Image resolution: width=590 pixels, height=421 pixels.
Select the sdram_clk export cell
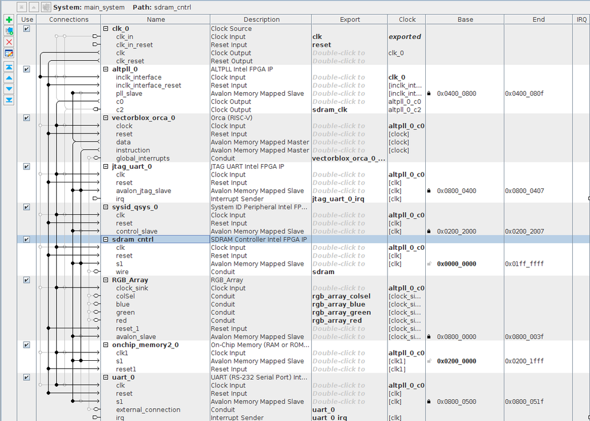(x=330, y=110)
